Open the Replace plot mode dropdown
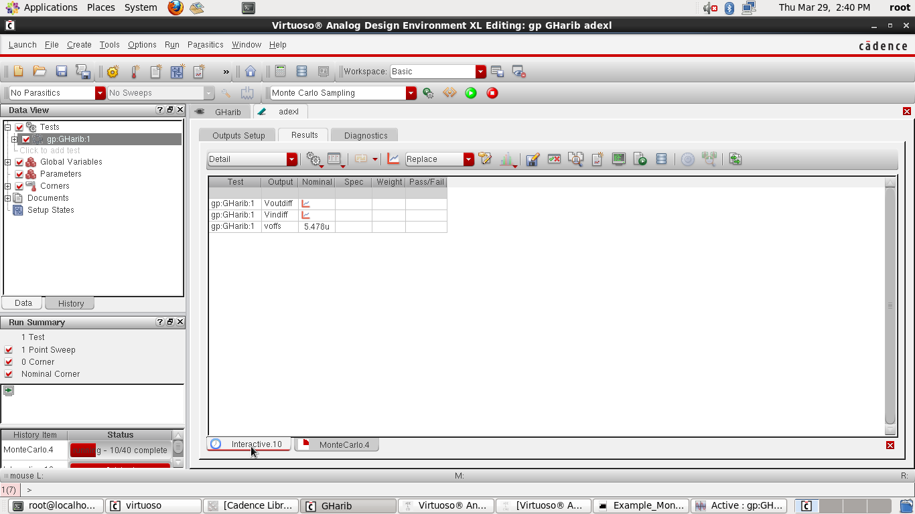 469,159
